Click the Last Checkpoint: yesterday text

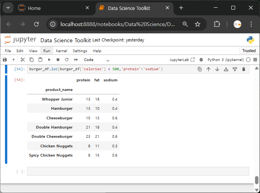click(x=118, y=40)
